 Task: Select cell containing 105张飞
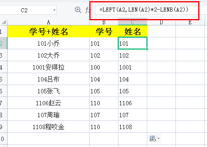coord(49,91)
